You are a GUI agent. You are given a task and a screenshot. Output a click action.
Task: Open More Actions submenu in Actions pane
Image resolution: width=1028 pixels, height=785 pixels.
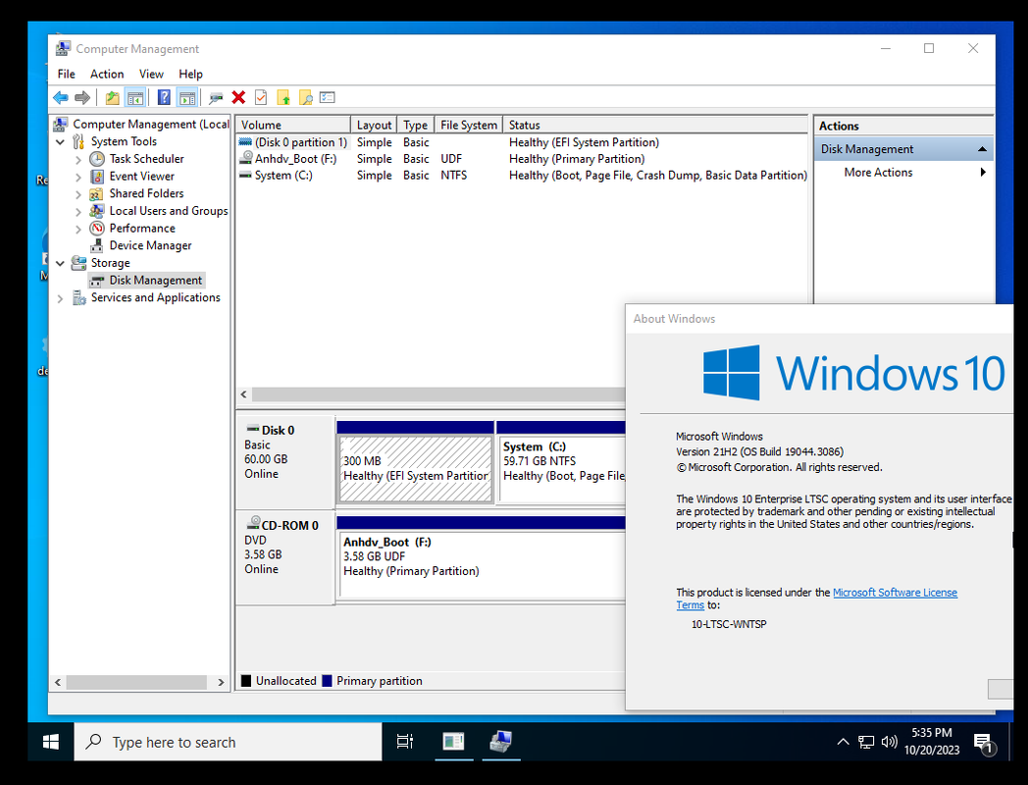tap(903, 173)
